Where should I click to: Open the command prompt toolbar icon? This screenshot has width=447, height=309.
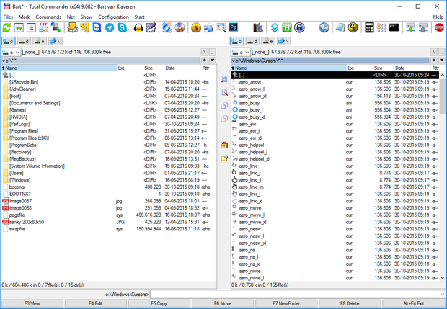coord(394,27)
